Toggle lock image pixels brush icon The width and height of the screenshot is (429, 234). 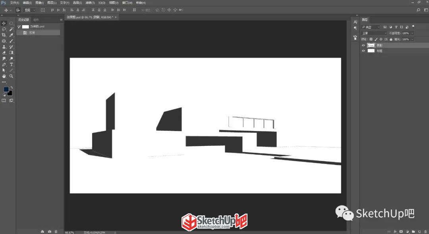pos(376,39)
